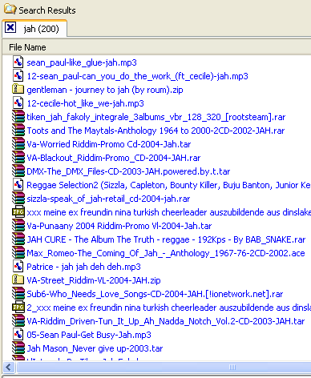Image resolution: width=311 pixels, height=378 pixels.
Task: Select DMX-The_DMX_Files-CD-2003-JAH tar file
Action: point(128,171)
